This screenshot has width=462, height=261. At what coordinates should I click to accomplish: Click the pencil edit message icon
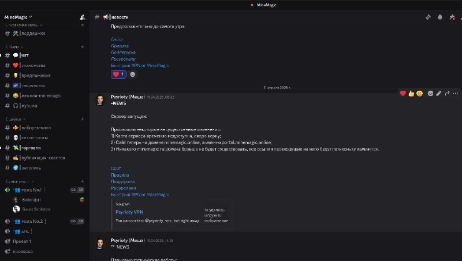[x=439, y=94]
